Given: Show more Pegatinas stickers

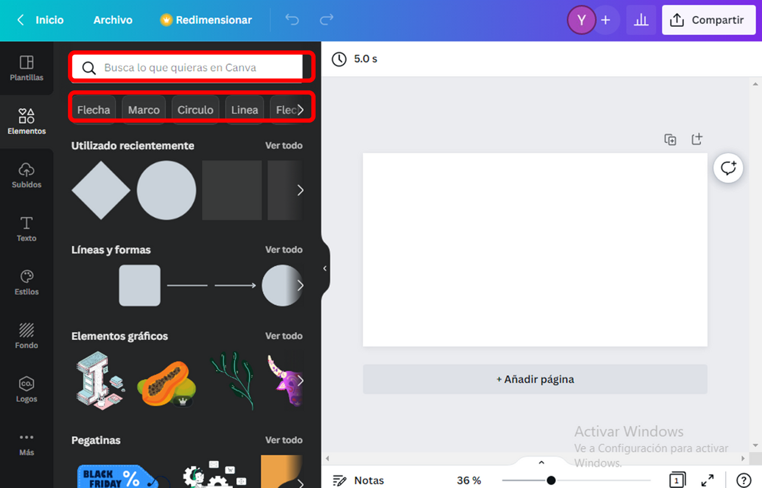Looking at the screenshot, I should [300, 483].
